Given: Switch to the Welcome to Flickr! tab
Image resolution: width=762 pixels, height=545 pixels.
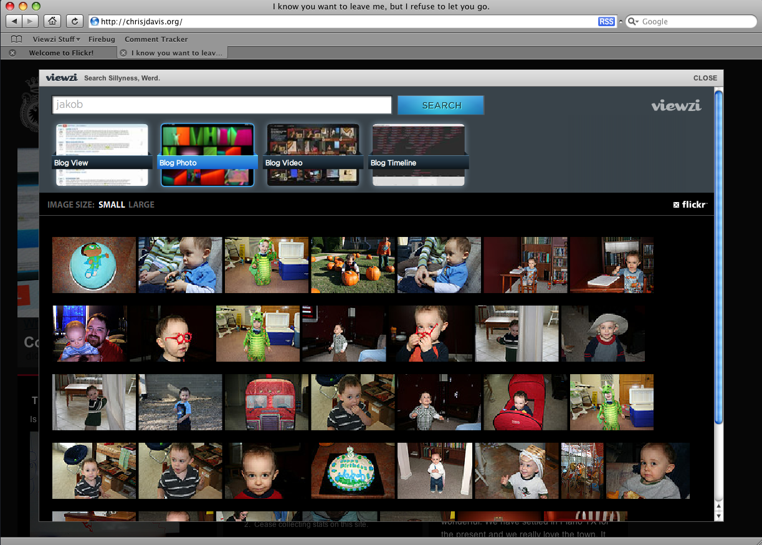Looking at the screenshot, I should [61, 53].
